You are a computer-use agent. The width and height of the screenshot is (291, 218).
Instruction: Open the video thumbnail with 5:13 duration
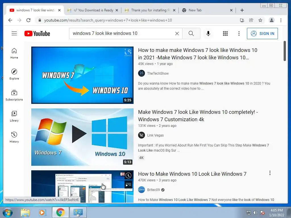click(x=82, y=137)
